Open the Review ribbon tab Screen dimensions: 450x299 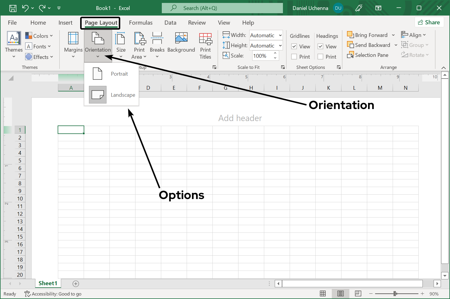coord(197,22)
